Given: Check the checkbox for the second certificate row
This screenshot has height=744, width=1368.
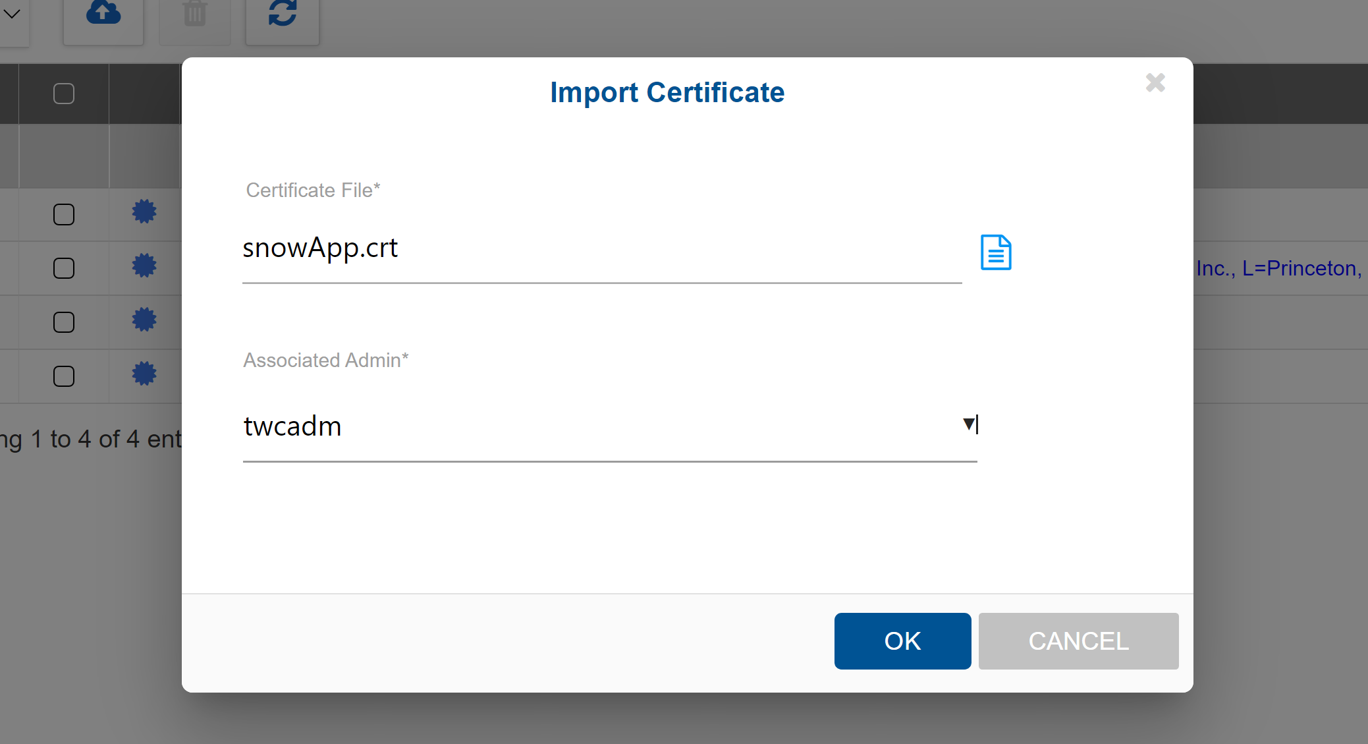Looking at the screenshot, I should click(x=63, y=268).
